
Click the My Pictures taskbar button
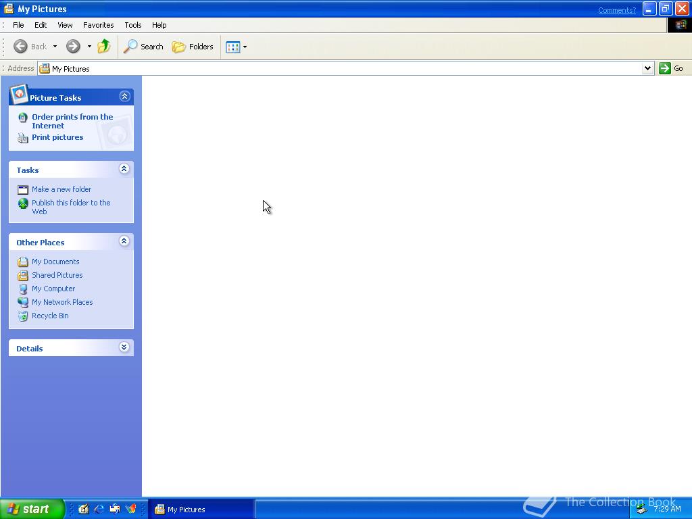point(201,510)
